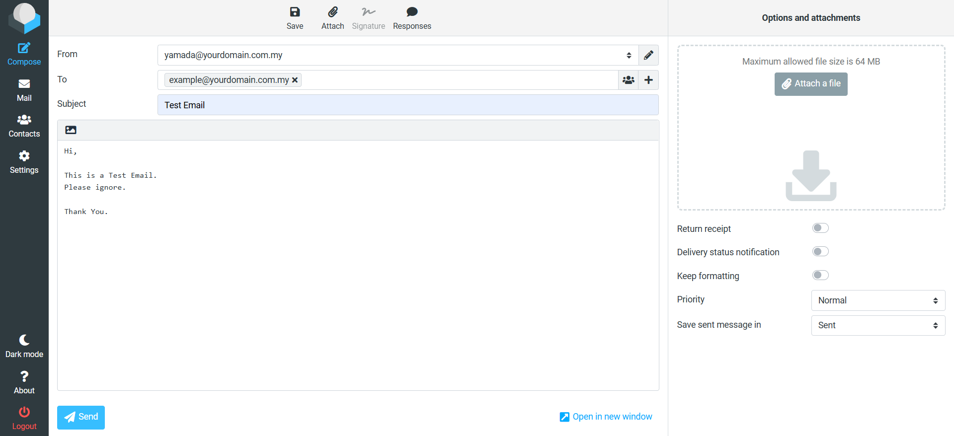This screenshot has height=436, width=954.
Task: Expand the Save sent message in dropdown
Action: [x=877, y=325]
